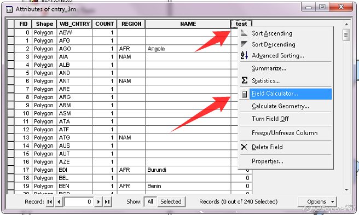The height and width of the screenshot is (215, 359).
Task: Click the AGO country code cell
Action: (74, 49)
